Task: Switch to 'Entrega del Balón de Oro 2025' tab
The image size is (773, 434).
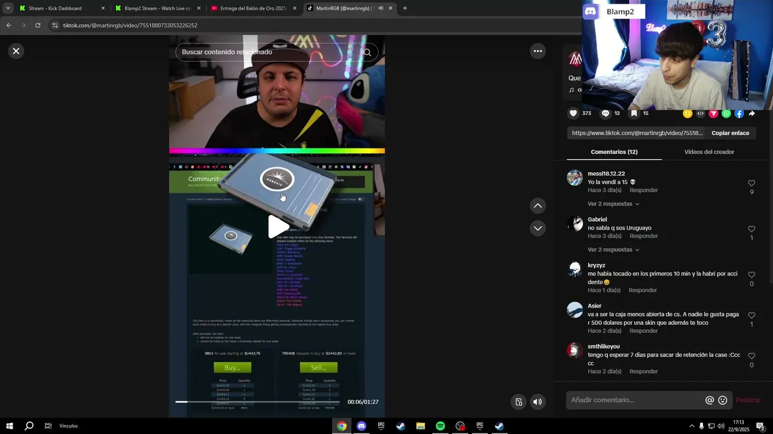Action: (x=253, y=8)
